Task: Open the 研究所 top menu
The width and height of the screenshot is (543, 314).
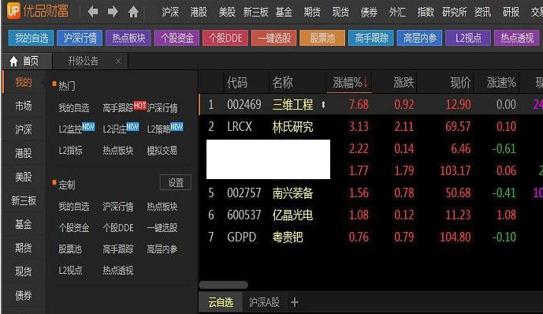Action: (x=455, y=12)
